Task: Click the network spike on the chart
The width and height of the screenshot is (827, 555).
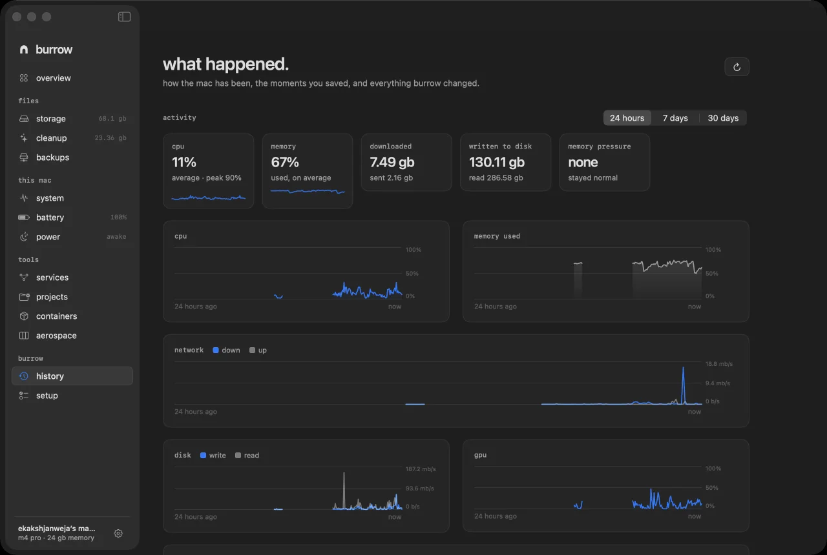Action: pos(683,385)
